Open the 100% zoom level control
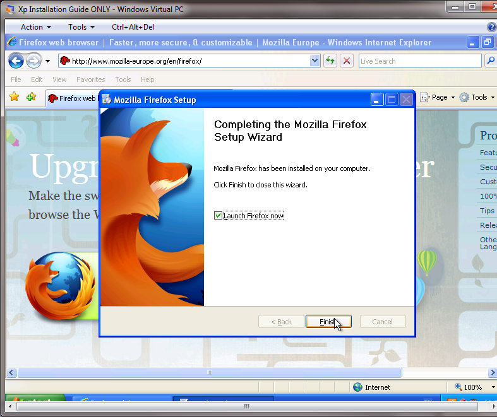Viewport: 497px width, 417px height. point(474,387)
